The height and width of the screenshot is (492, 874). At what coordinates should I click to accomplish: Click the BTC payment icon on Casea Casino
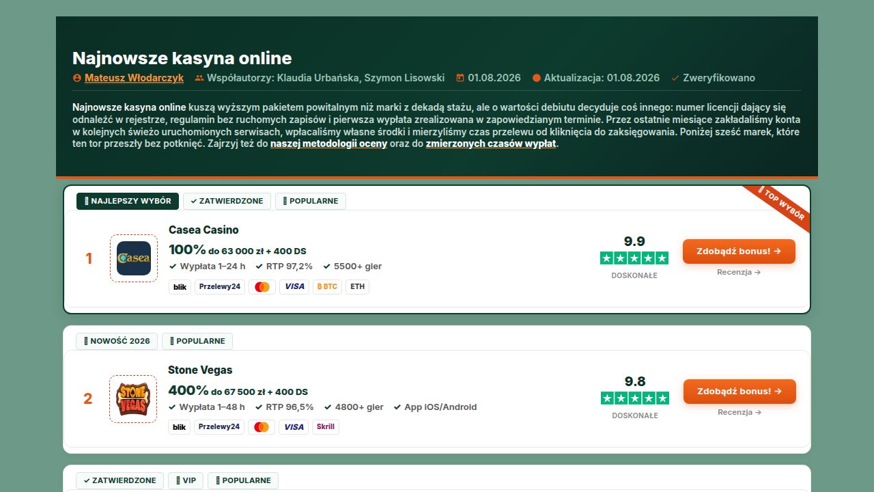[328, 287]
